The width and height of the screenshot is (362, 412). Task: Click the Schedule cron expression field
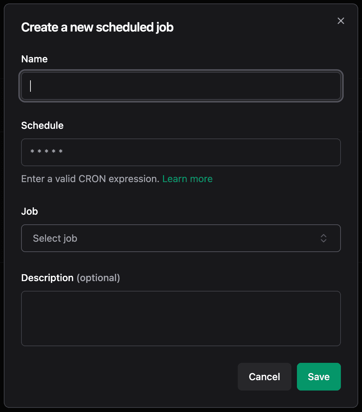tap(181, 152)
